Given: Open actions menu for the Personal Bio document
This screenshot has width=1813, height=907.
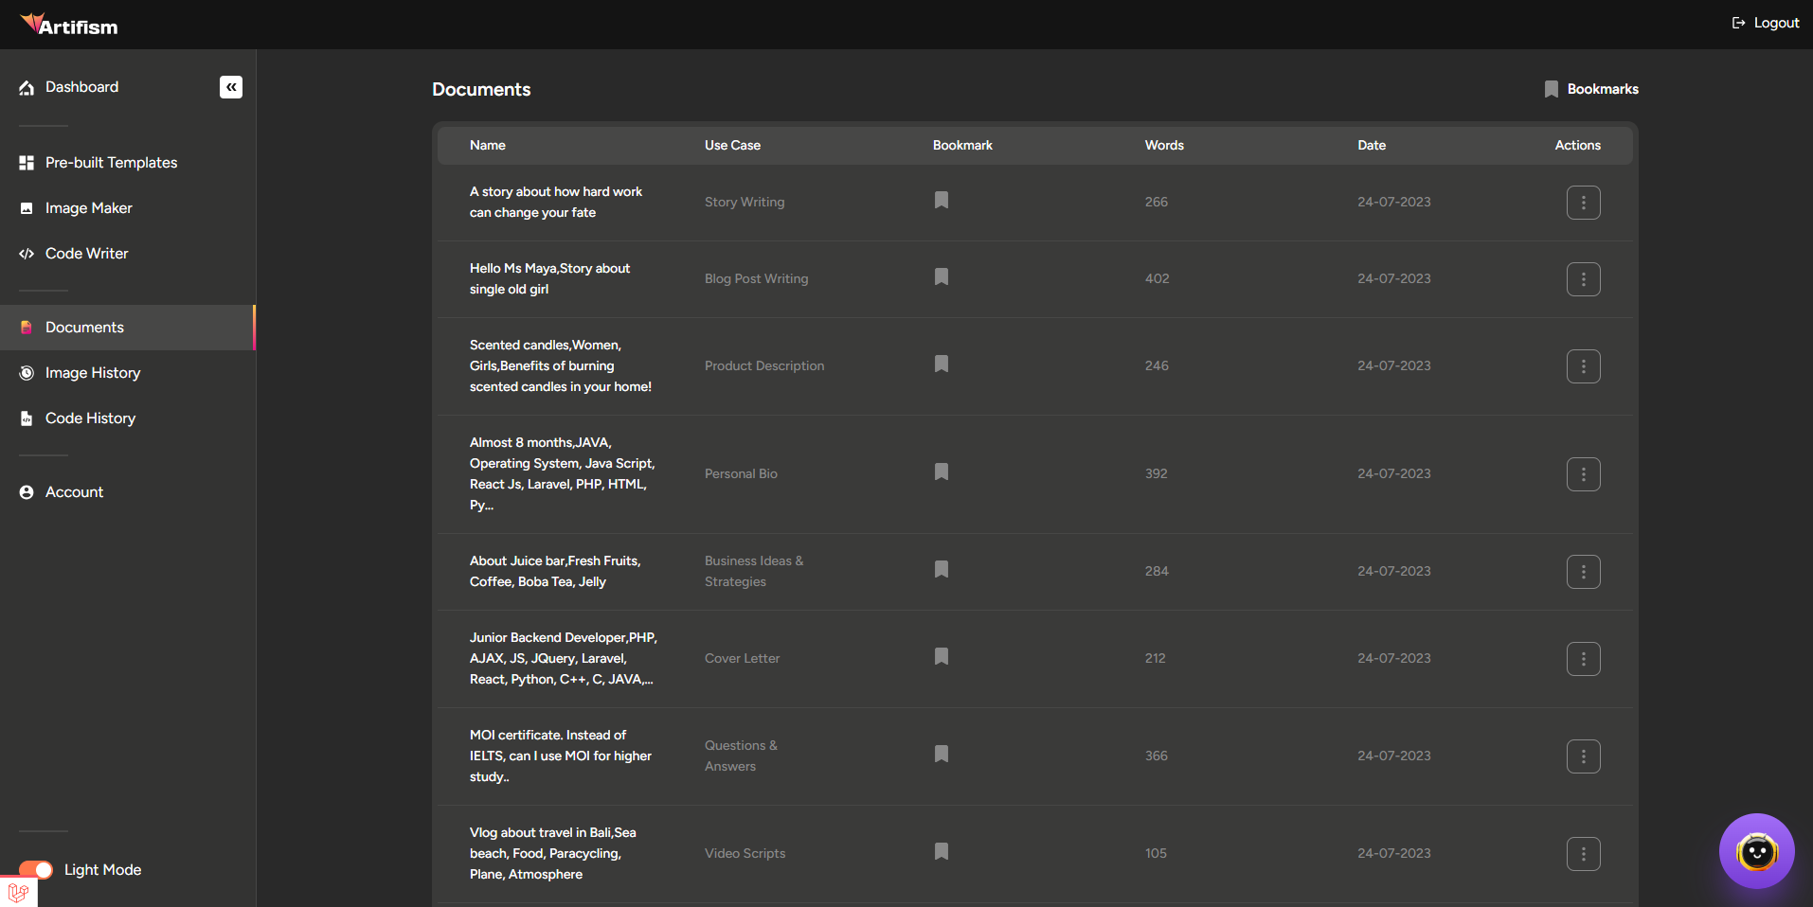Looking at the screenshot, I should point(1583,474).
